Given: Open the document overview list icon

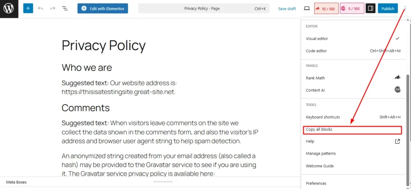Looking at the screenshot, I should (x=65, y=8).
